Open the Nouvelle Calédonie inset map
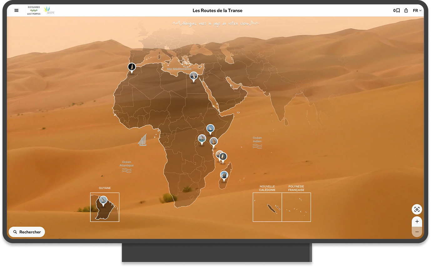 [267, 207]
